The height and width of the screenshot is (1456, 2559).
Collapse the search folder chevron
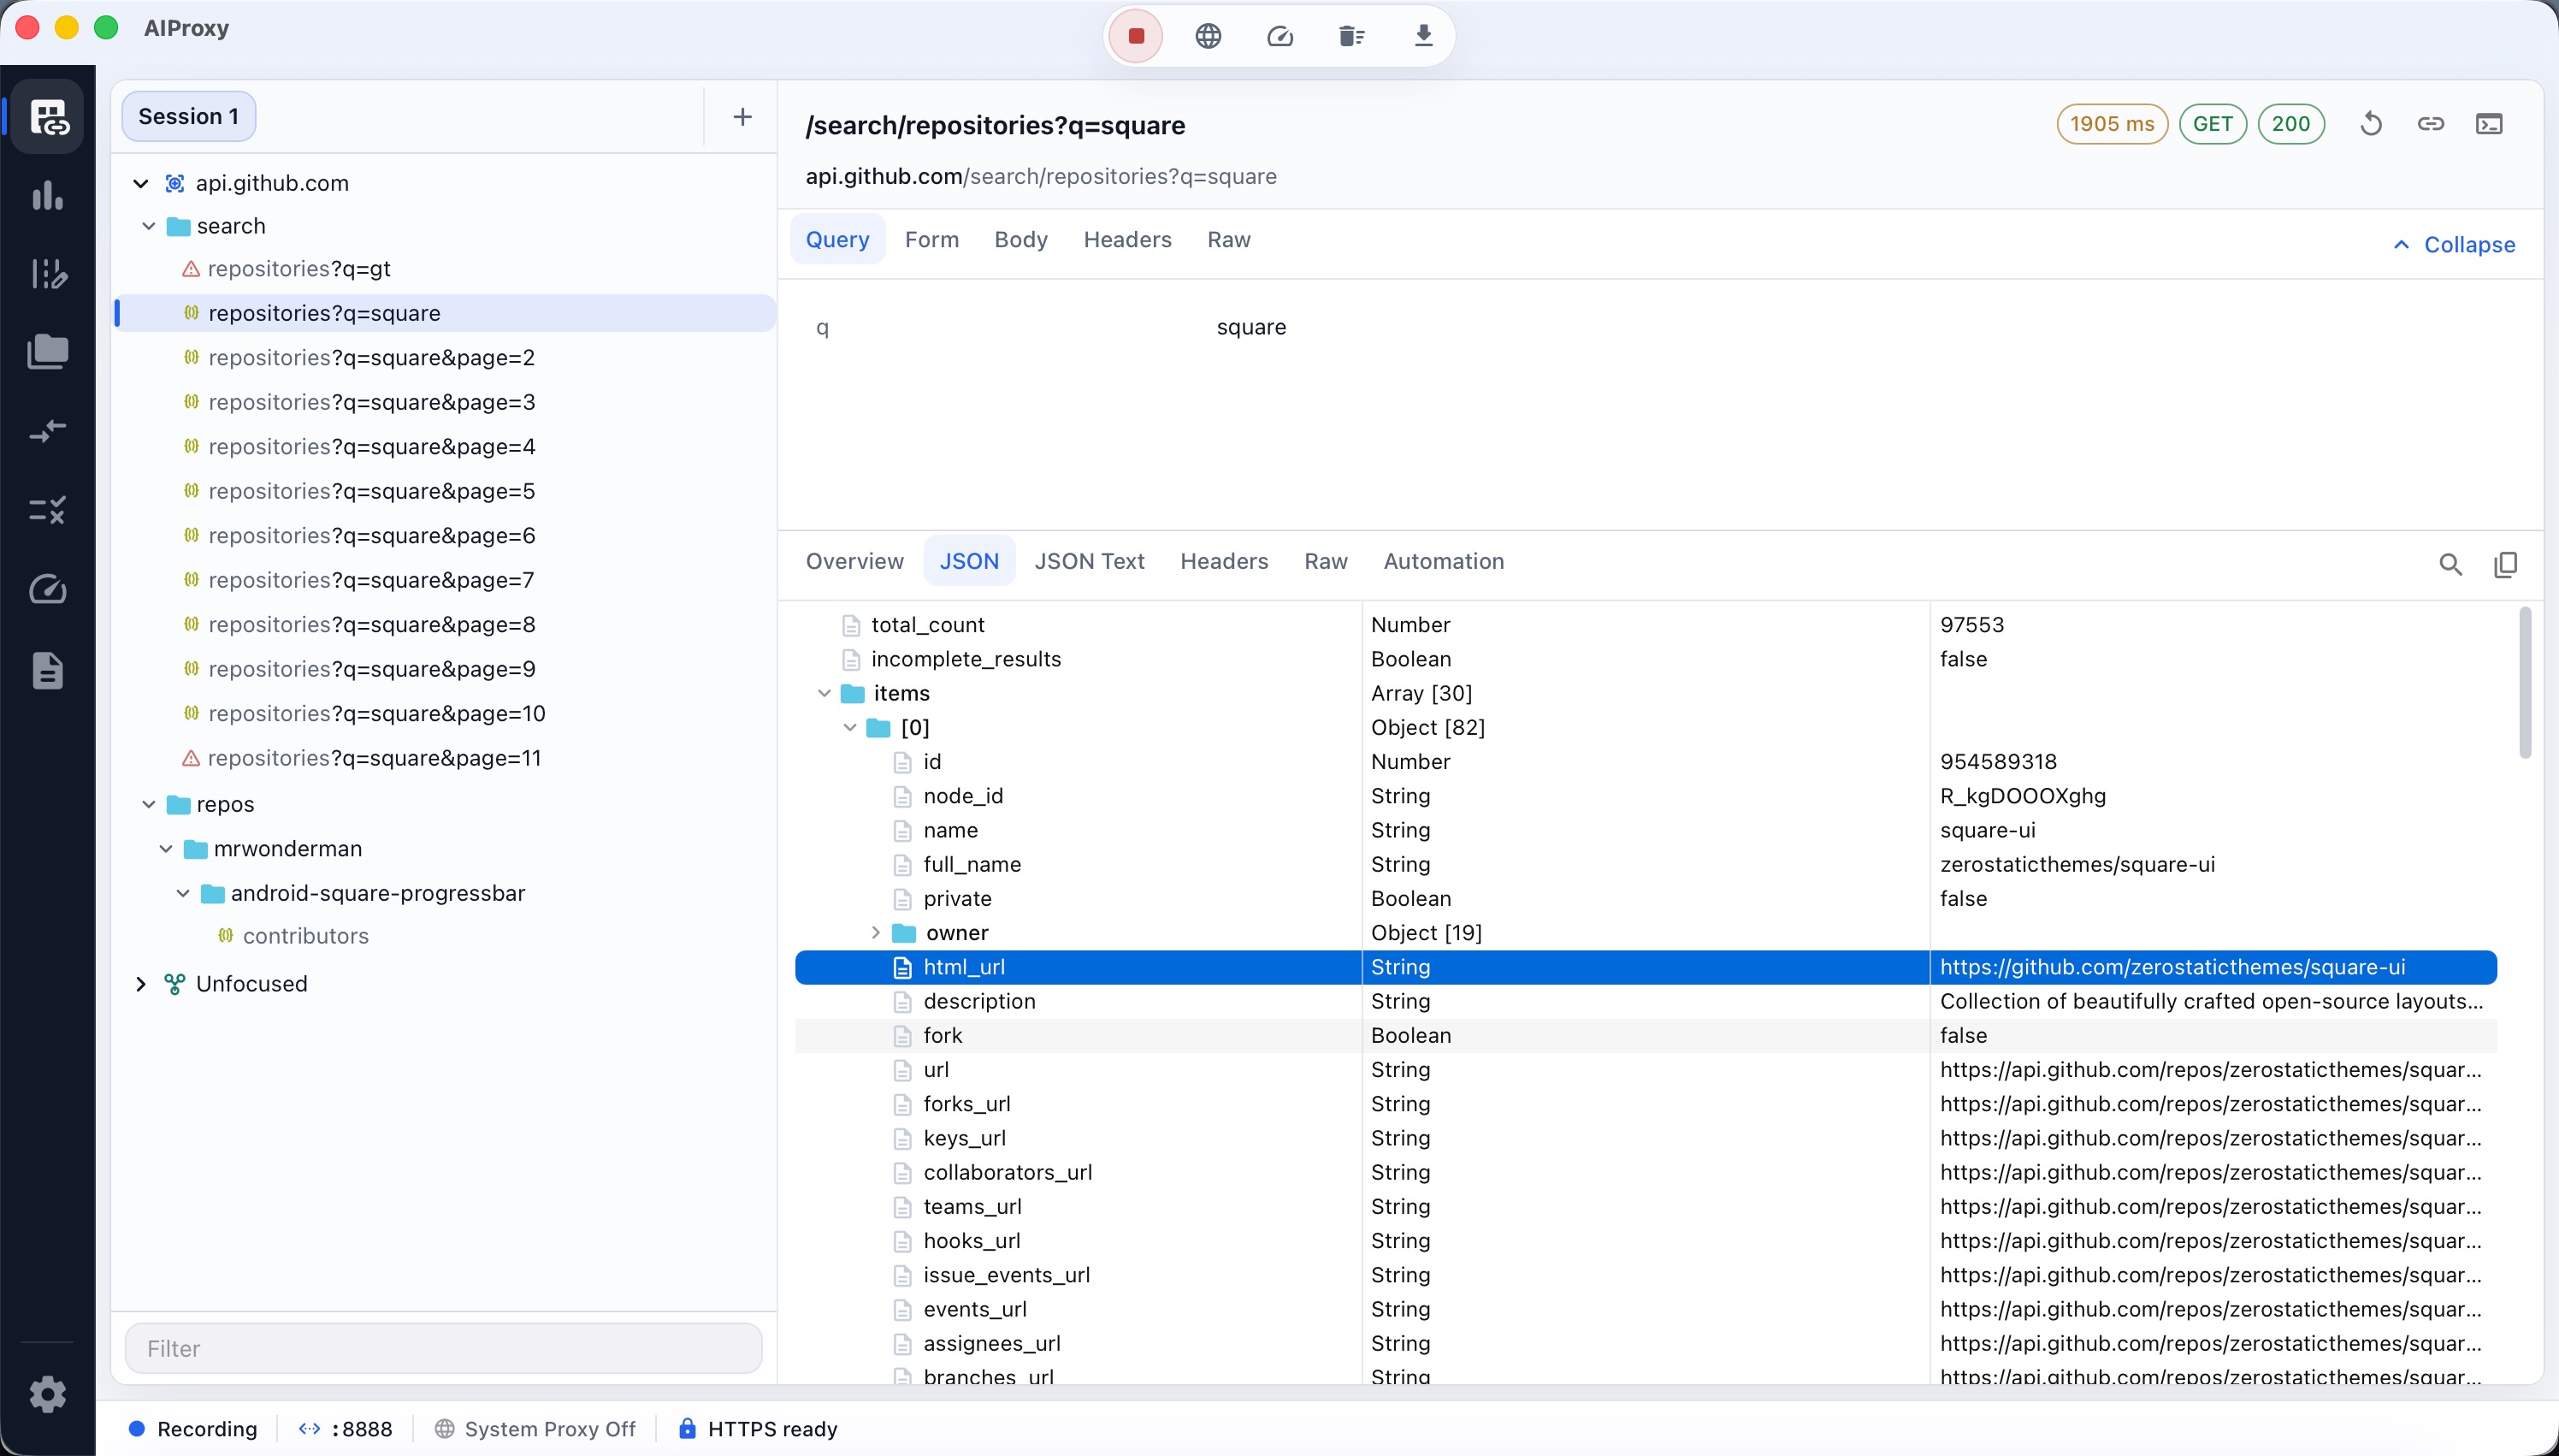[149, 226]
